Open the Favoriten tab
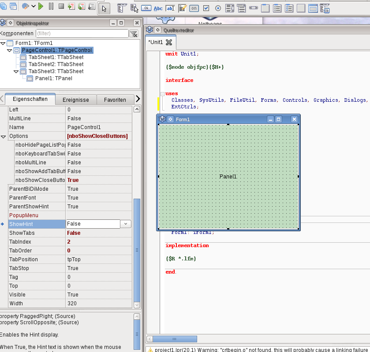370x352 pixels. 115,100
